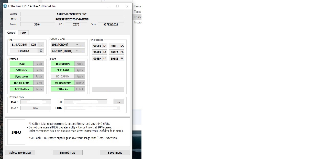
Task: Click the SN input field
Action: tap(85, 102)
